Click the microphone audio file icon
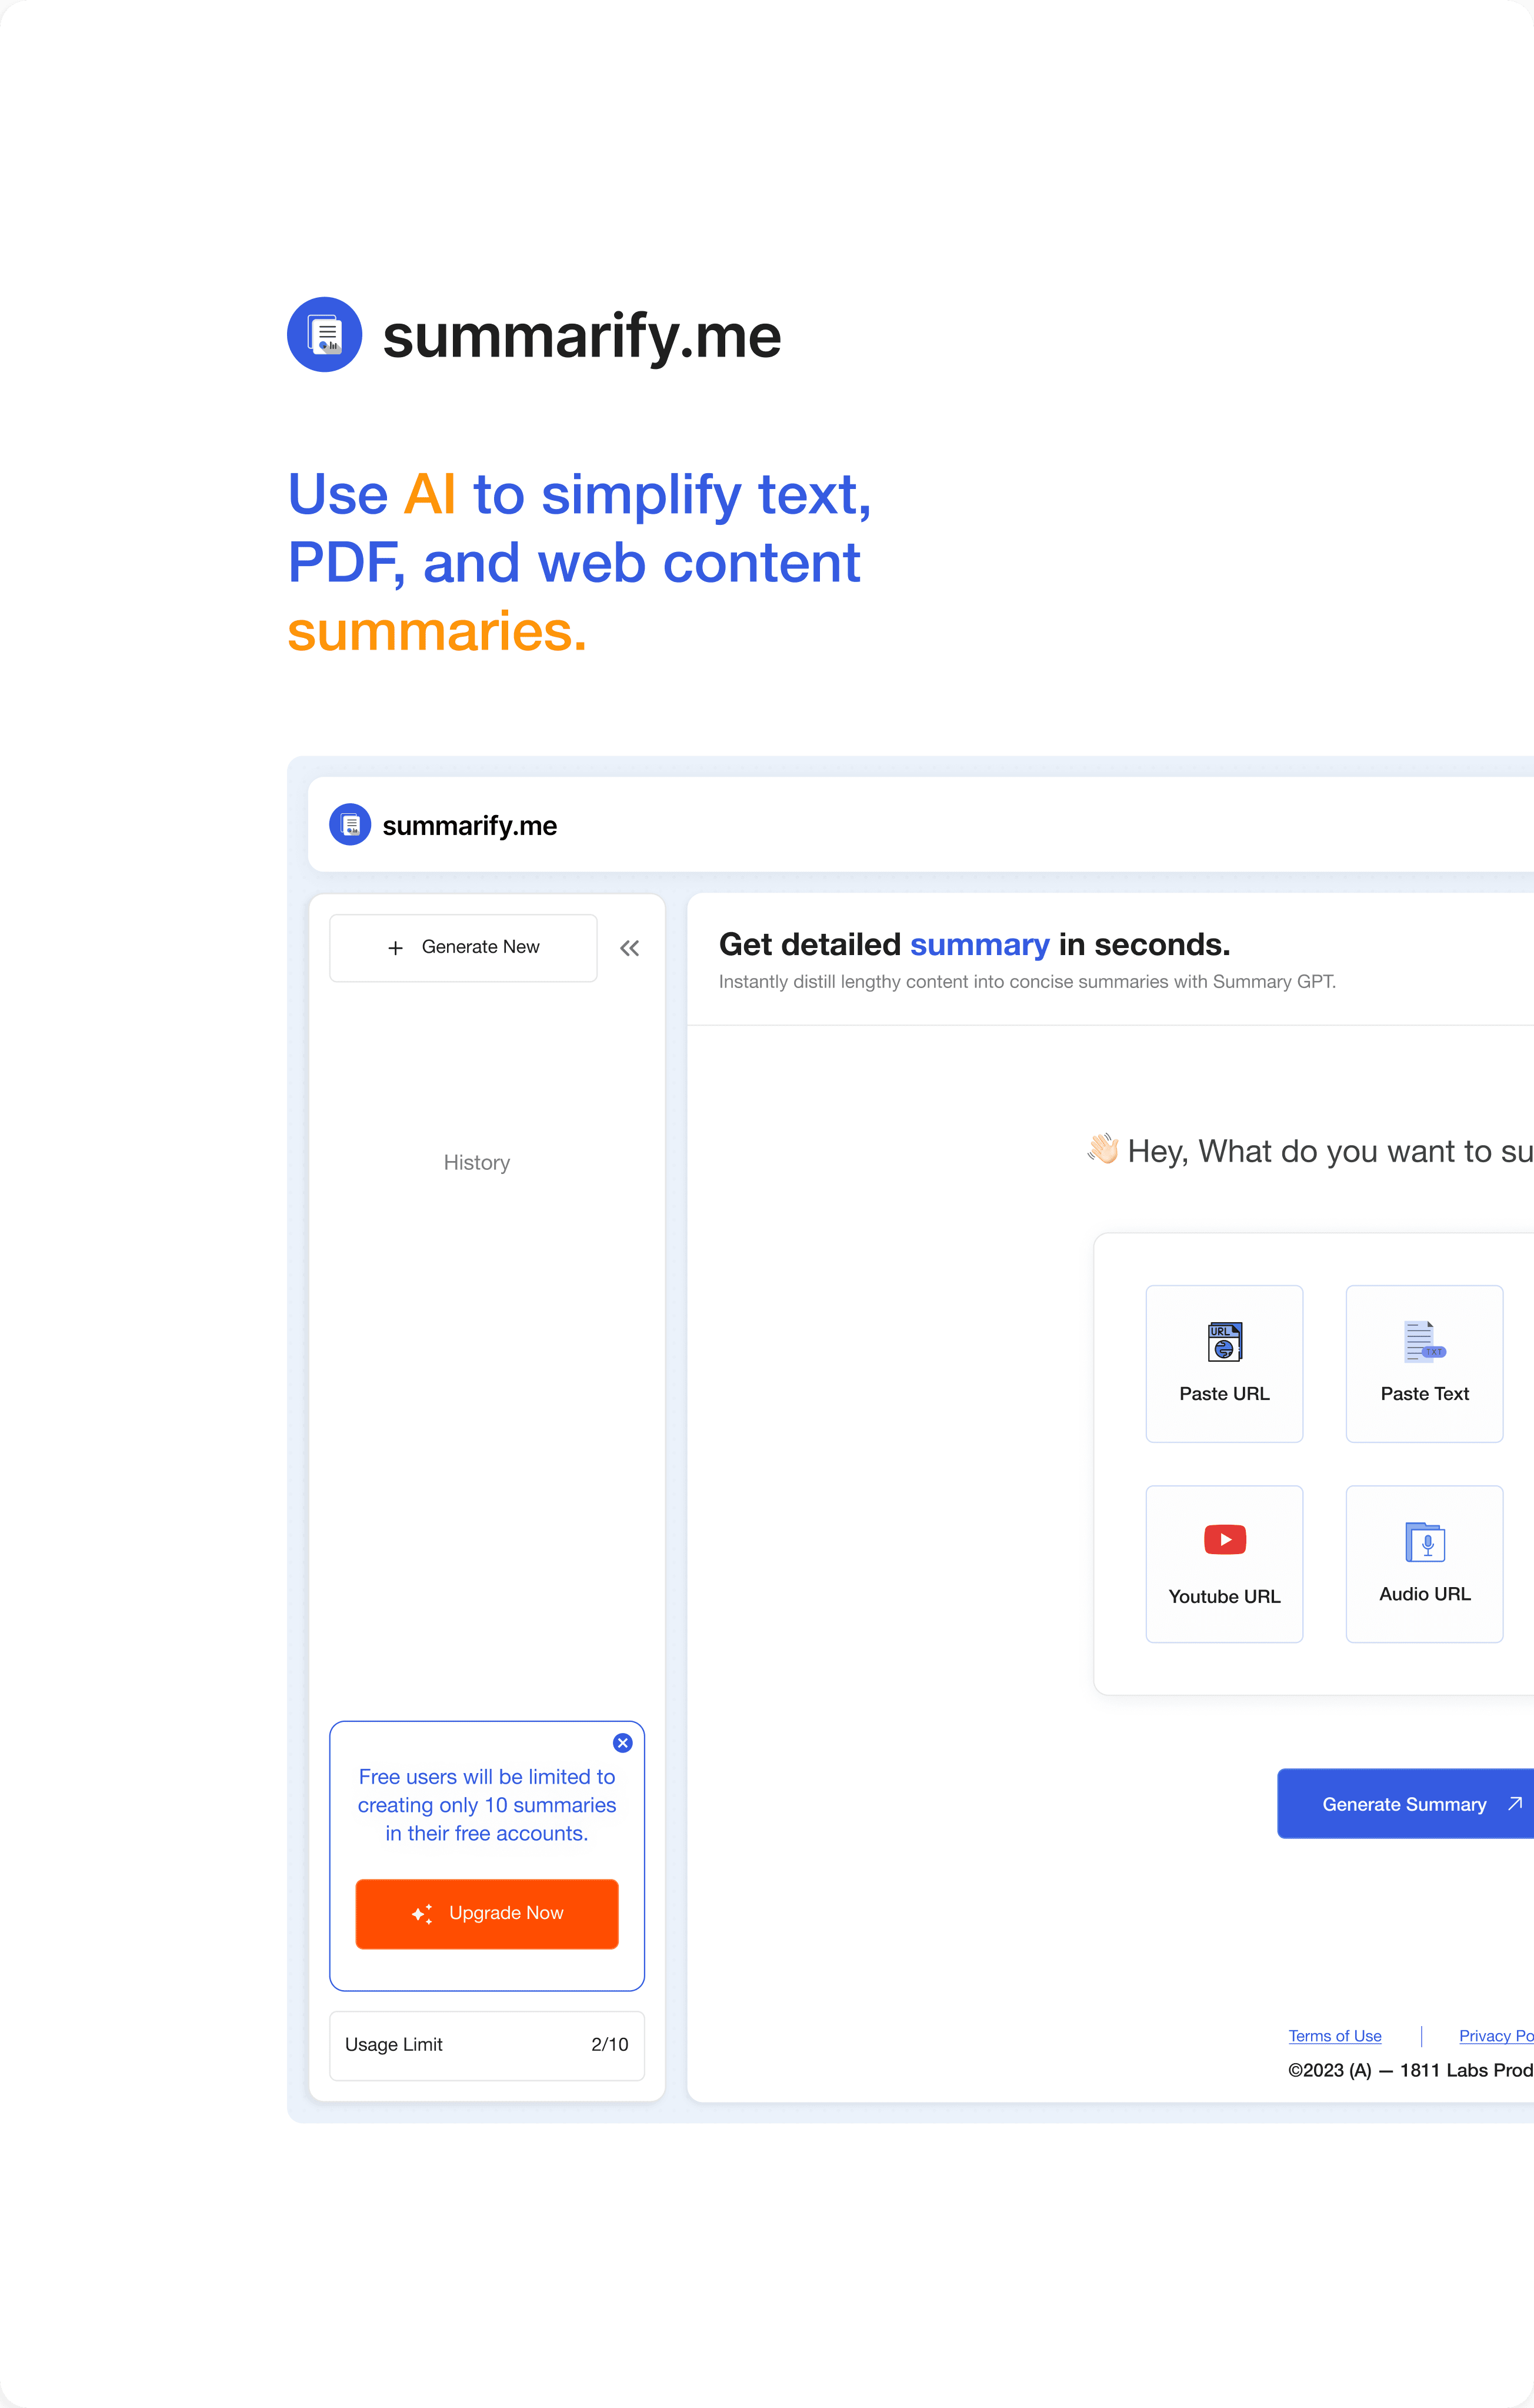The image size is (1534, 2408). [1425, 1542]
